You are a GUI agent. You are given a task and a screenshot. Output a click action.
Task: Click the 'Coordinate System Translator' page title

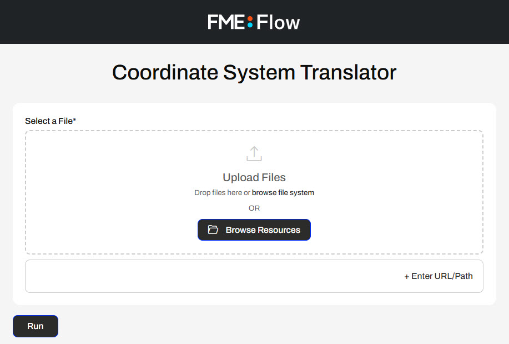click(254, 73)
